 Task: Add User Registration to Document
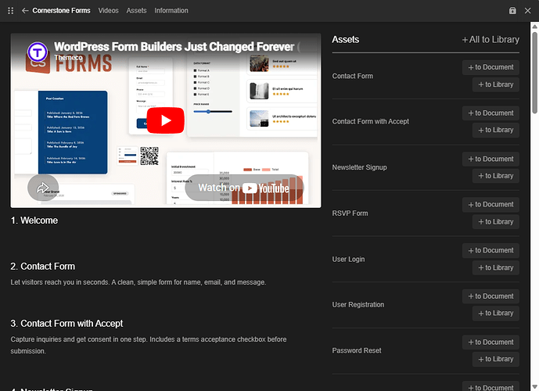[490, 296]
